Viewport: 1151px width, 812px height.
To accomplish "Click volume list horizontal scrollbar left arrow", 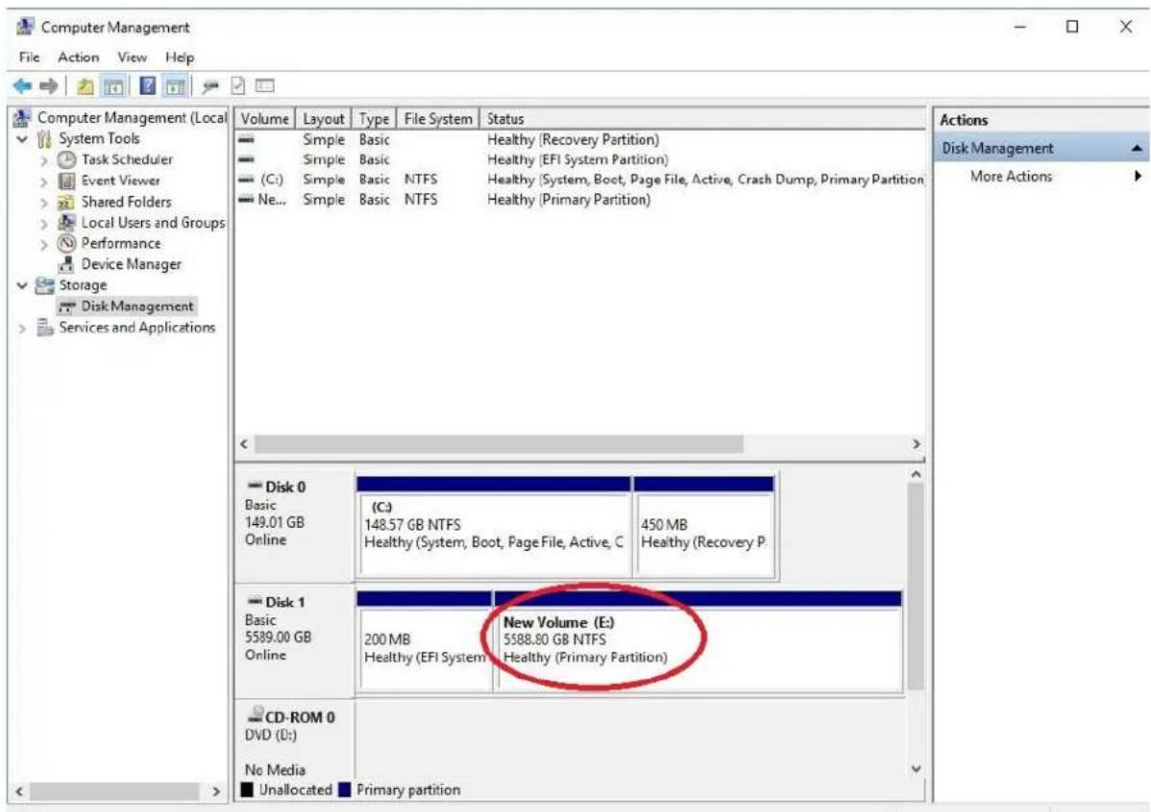I will pyautogui.click(x=244, y=443).
